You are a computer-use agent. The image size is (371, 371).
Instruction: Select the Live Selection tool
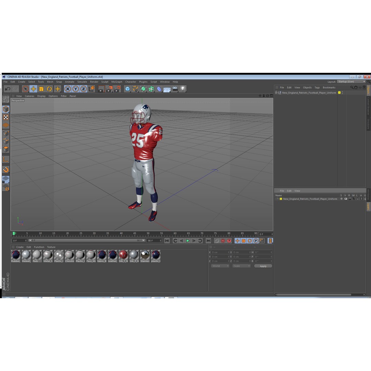tap(25, 89)
